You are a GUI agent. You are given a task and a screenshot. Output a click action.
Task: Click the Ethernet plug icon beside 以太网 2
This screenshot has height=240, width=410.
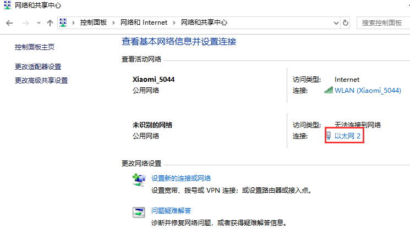(x=329, y=135)
